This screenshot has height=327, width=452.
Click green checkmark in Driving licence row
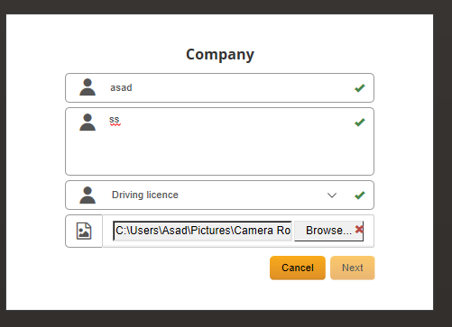coord(360,195)
